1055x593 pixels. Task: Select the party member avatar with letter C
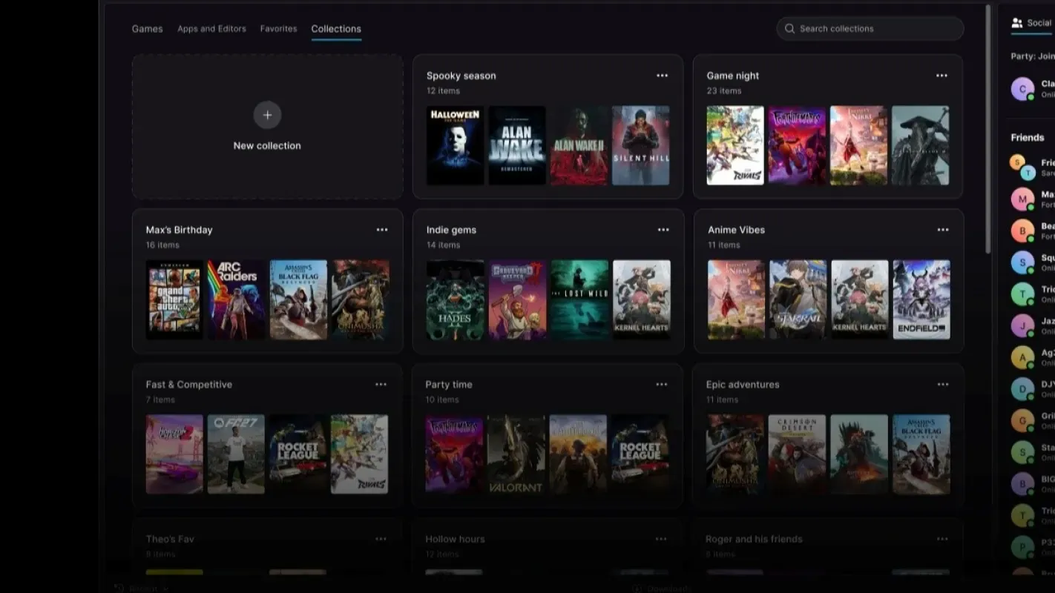coord(1022,90)
